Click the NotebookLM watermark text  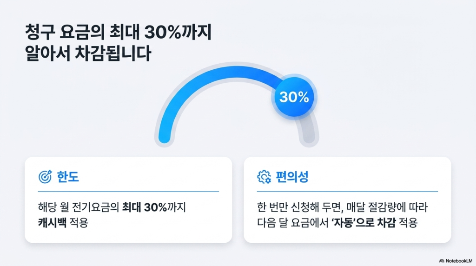click(459, 261)
